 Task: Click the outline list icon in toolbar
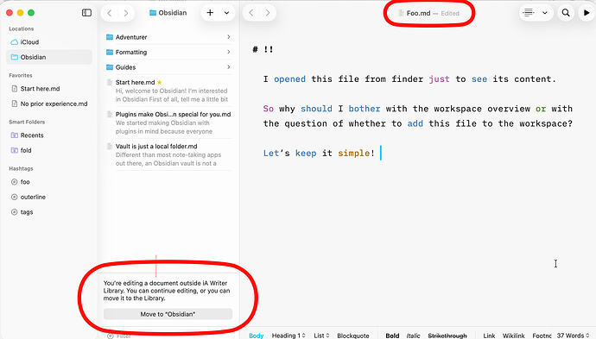(x=529, y=13)
